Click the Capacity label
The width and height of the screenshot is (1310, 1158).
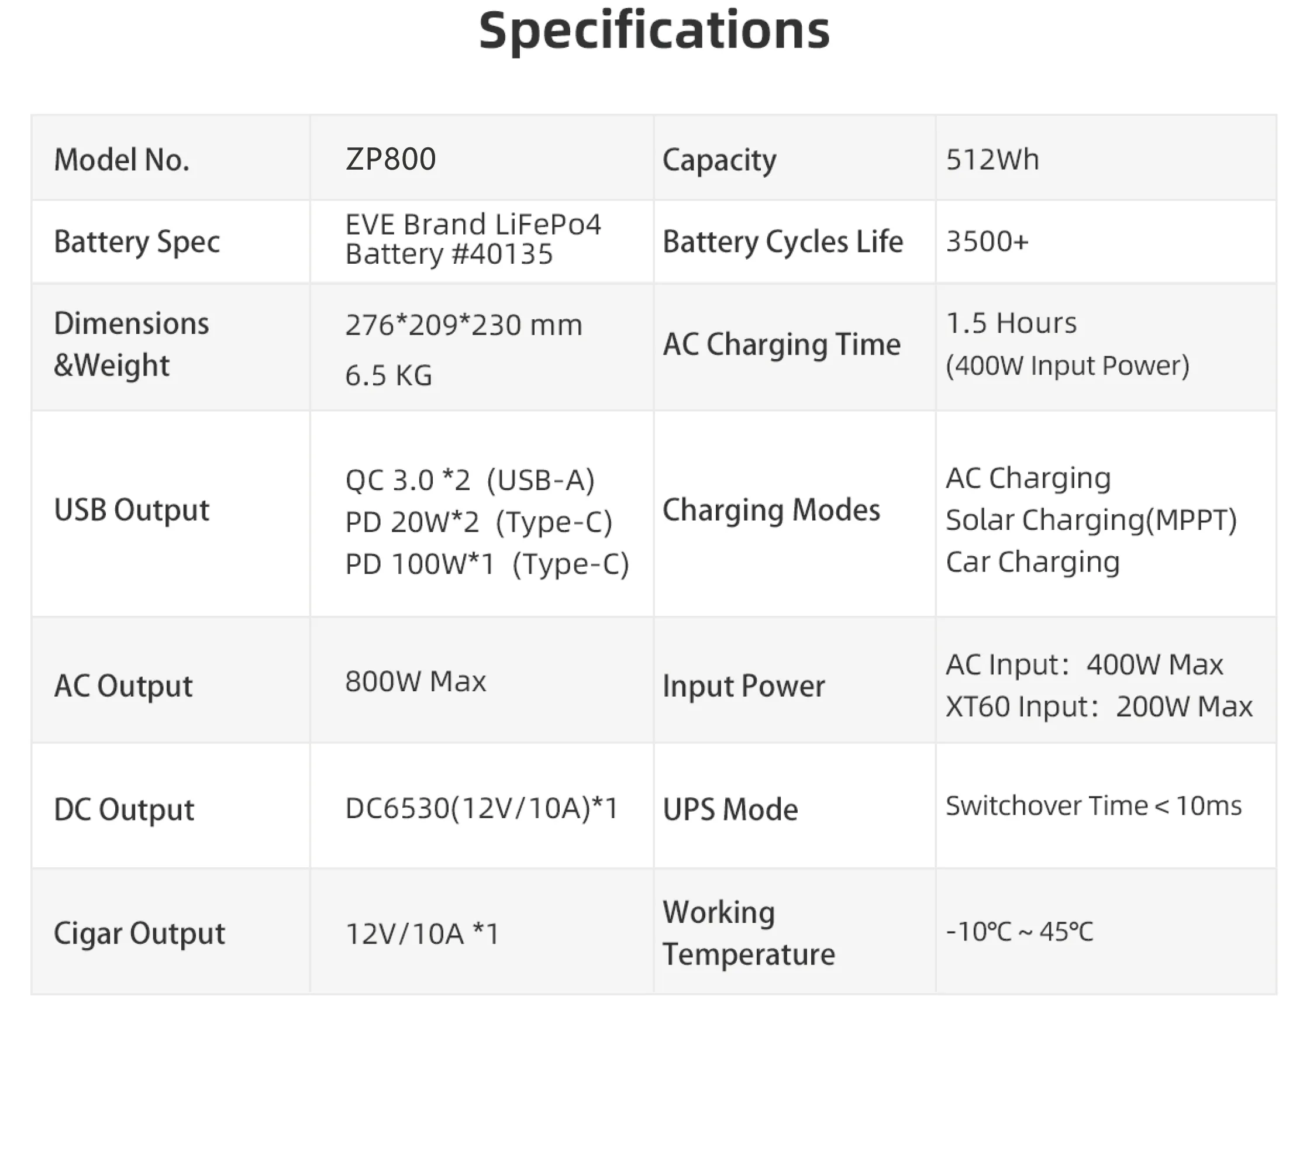719,160
